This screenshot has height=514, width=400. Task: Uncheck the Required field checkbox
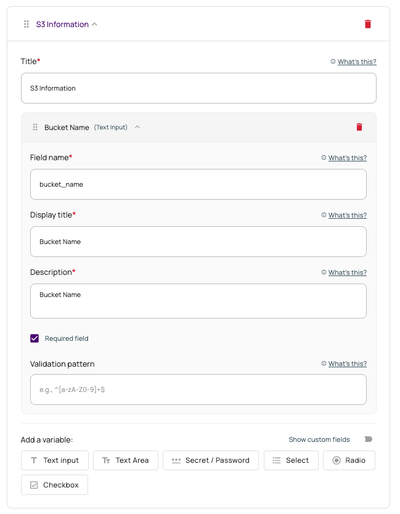tap(35, 338)
